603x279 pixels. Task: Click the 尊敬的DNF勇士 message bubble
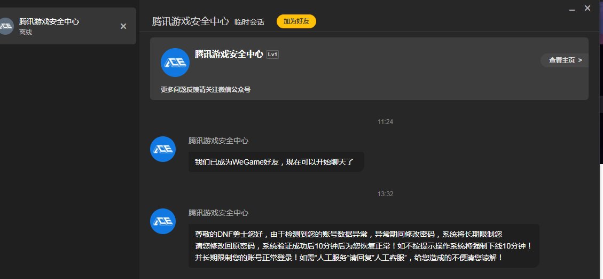pos(363,246)
